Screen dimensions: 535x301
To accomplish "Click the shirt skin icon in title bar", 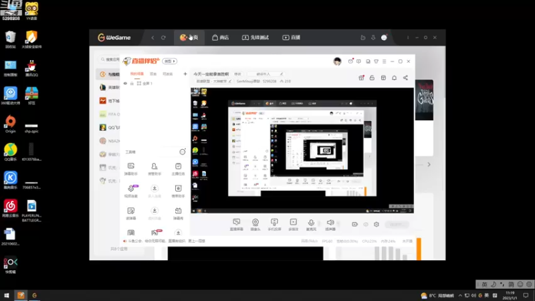I will click(376, 62).
